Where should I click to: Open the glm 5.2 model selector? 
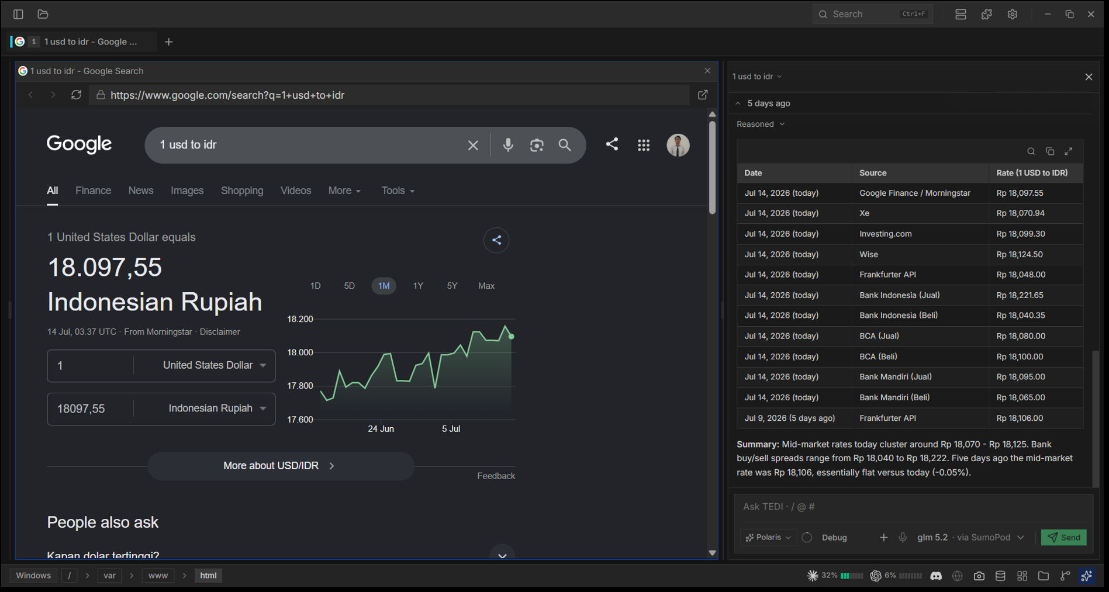pyautogui.click(x=970, y=537)
